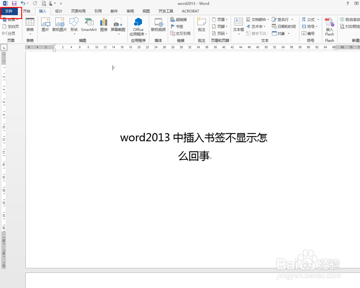Click the Save icon in quick access toolbar
Viewport: 360px width, 288px height.
pyautogui.click(x=14, y=3)
